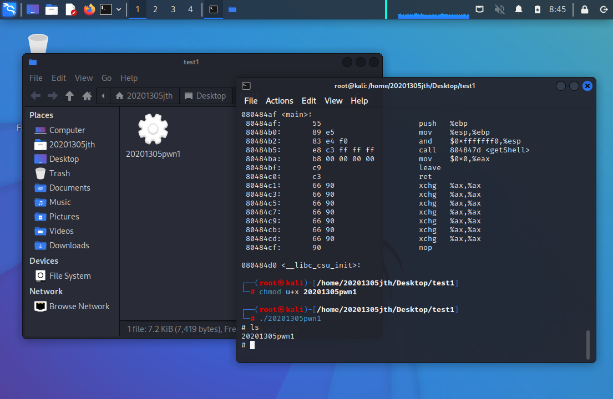
Task: Click the terminal cursor input prompt
Action: 252,345
